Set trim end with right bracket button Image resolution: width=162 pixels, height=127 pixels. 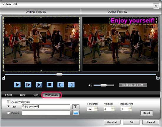tap(71, 85)
